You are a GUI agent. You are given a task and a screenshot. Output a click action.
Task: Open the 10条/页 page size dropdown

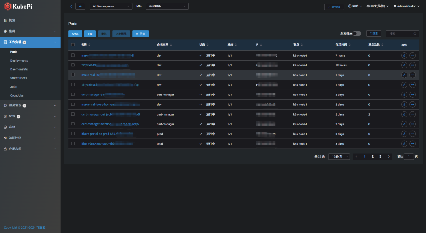(339, 156)
